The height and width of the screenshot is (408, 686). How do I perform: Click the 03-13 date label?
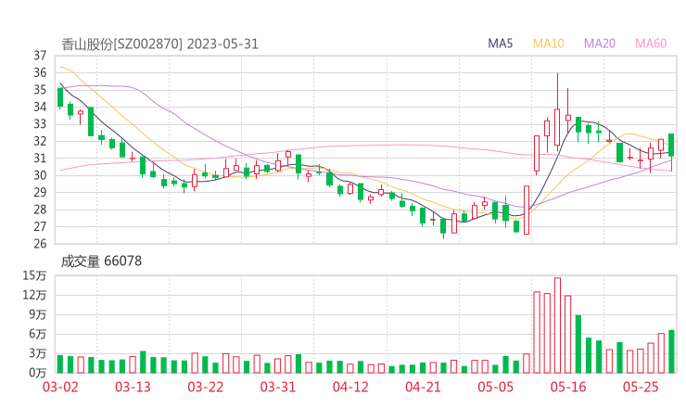pyautogui.click(x=133, y=387)
